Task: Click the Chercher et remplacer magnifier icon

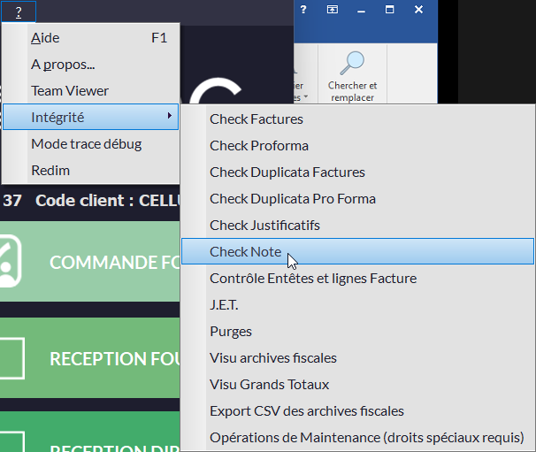Action: [354, 63]
